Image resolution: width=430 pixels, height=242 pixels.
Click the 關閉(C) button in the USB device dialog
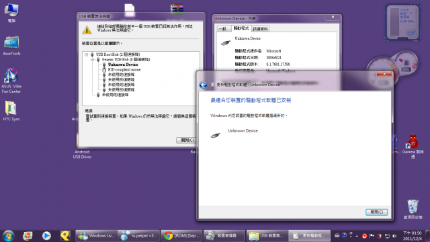pyautogui.click(x=187, y=140)
